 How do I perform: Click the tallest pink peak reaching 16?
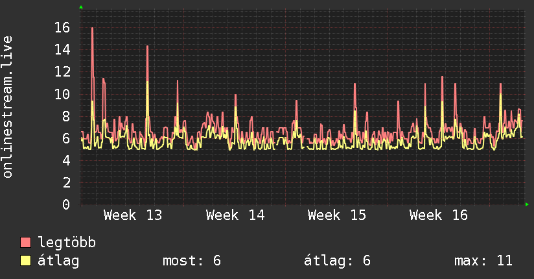(x=92, y=29)
